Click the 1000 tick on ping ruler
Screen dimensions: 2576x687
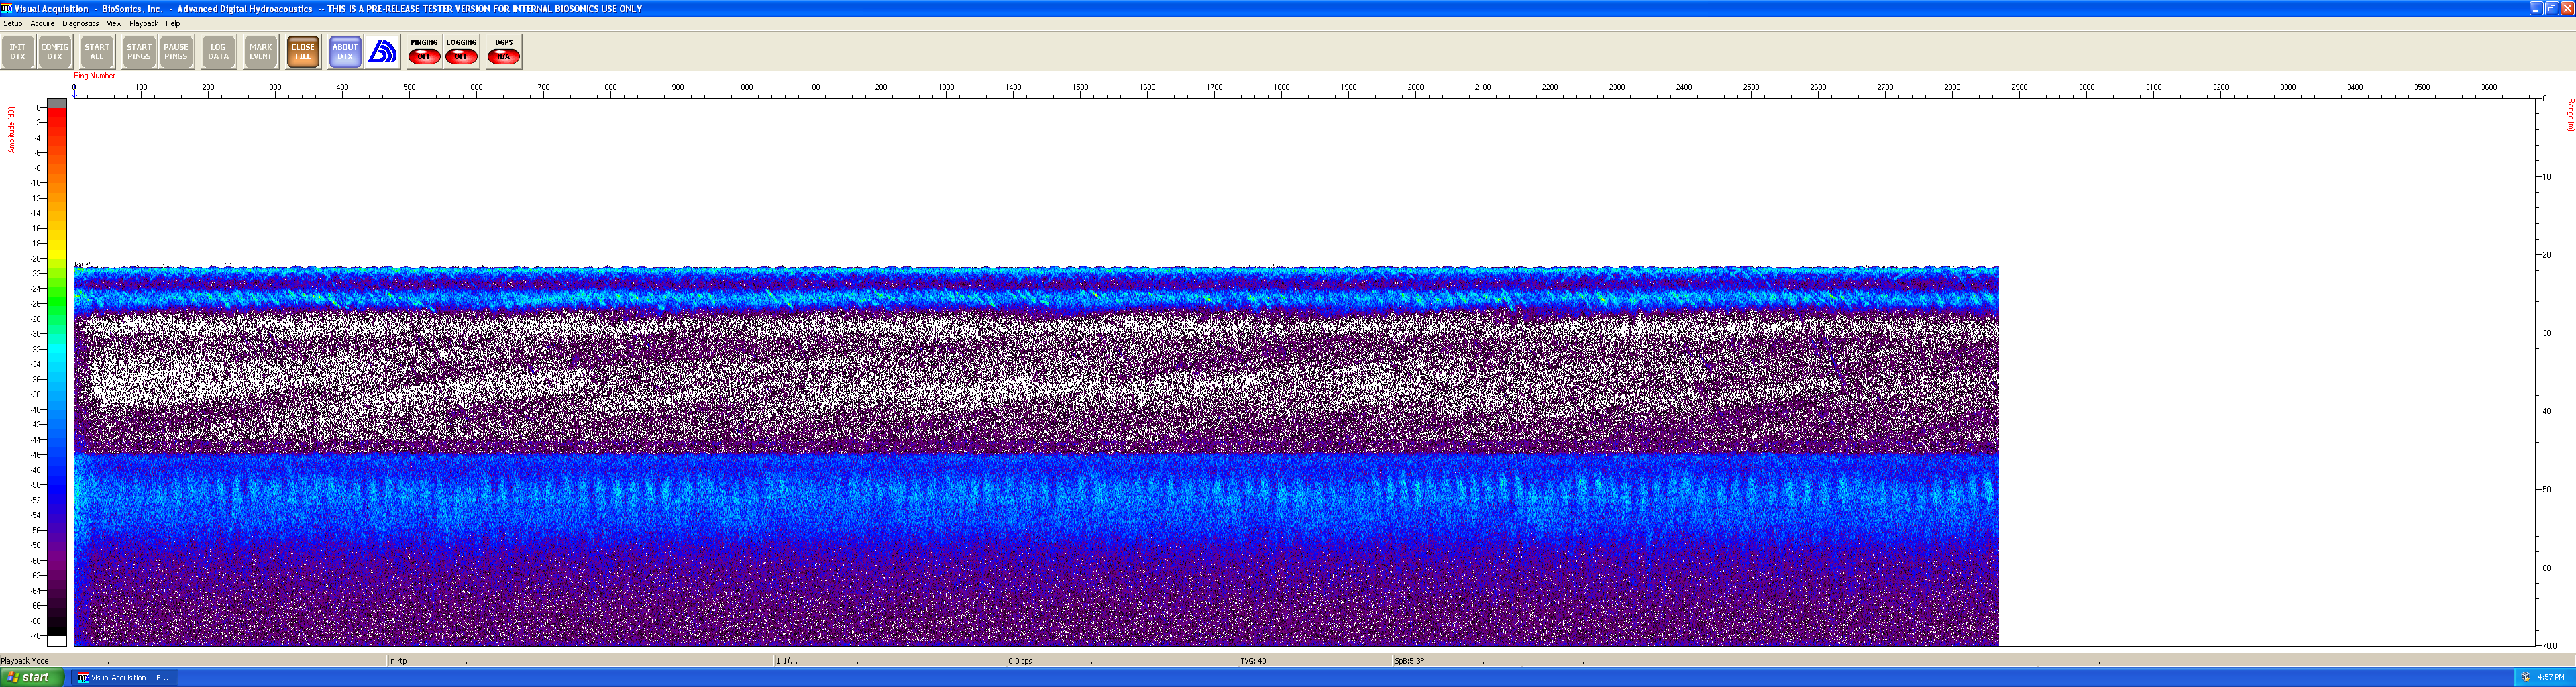(x=745, y=87)
